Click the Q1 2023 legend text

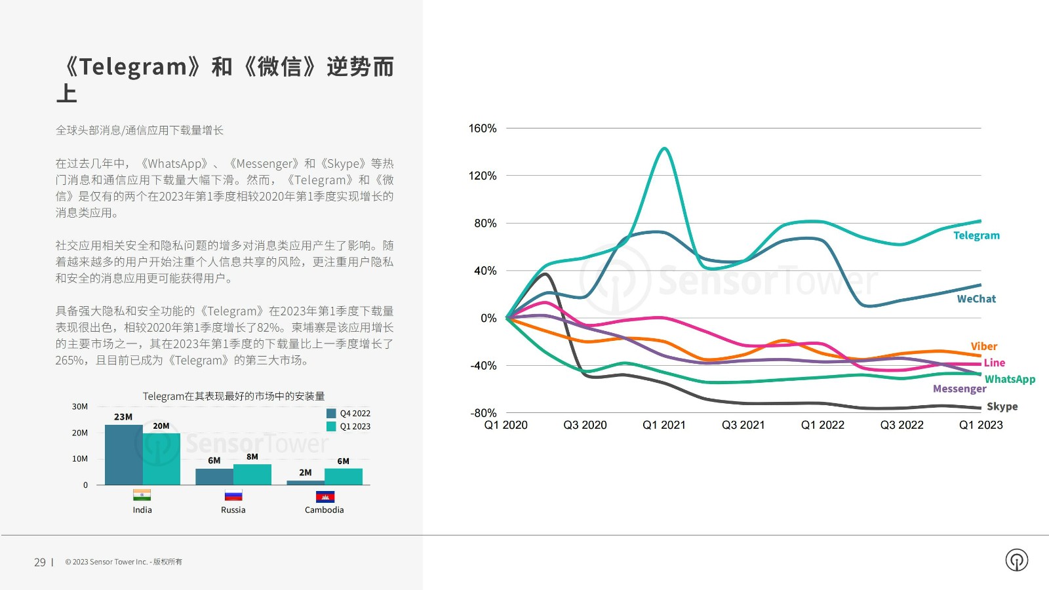click(355, 427)
